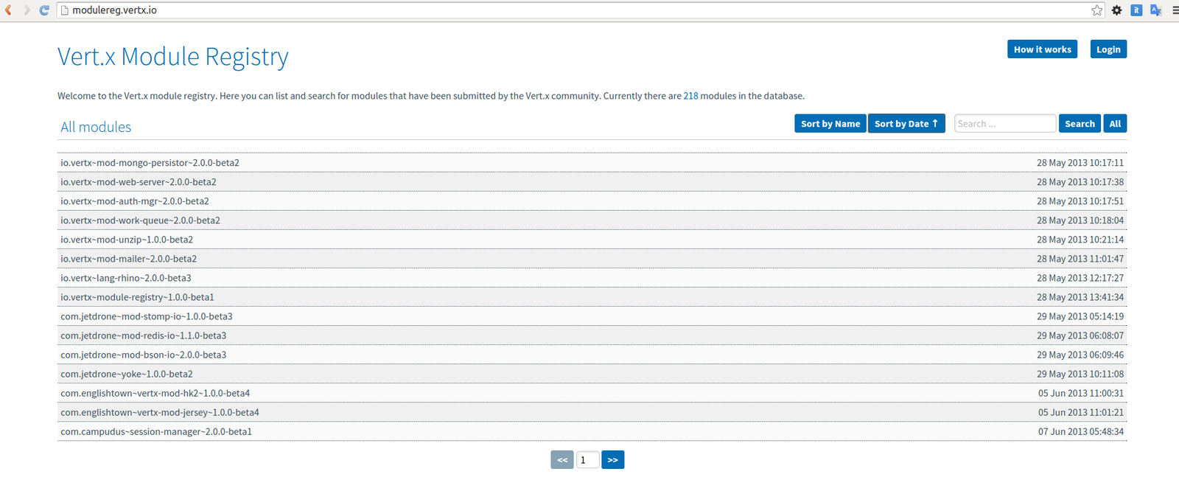
Task: Reload the page with the refresh icon
Action: click(44, 10)
